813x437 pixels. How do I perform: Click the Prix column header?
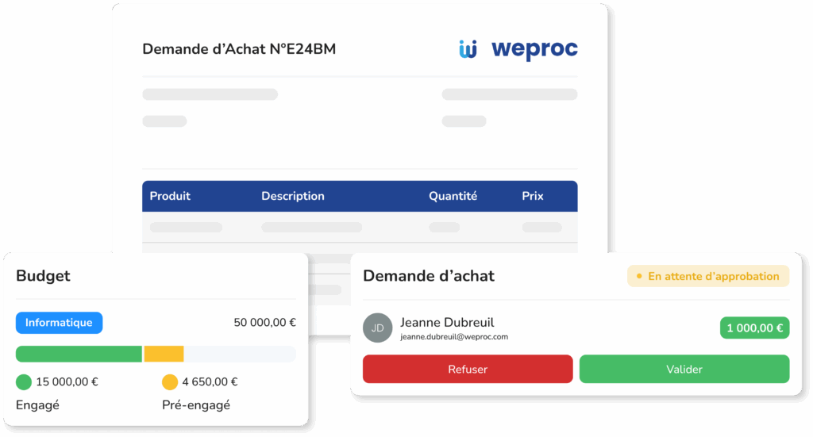pyautogui.click(x=533, y=196)
